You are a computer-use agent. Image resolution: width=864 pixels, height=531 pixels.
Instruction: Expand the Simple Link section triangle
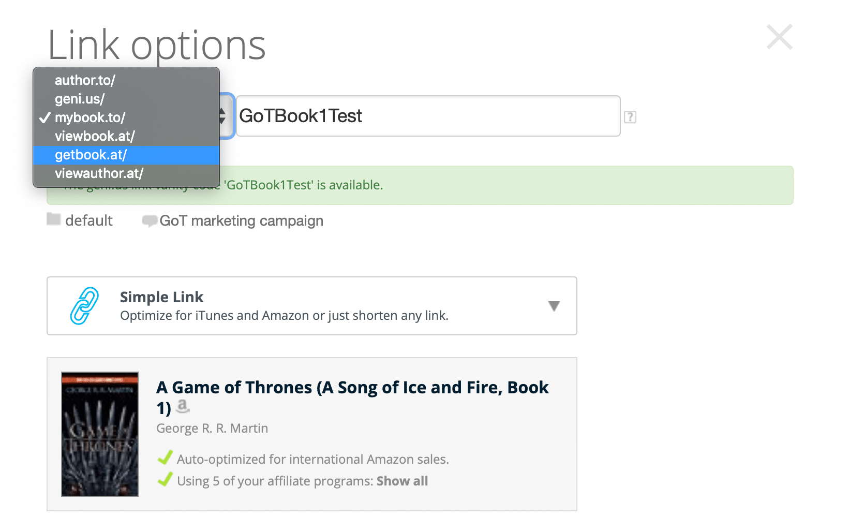(554, 306)
